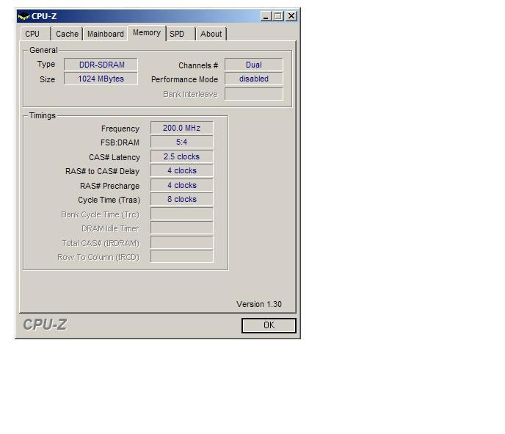Click the CPU-Z title bar icon

(23, 16)
